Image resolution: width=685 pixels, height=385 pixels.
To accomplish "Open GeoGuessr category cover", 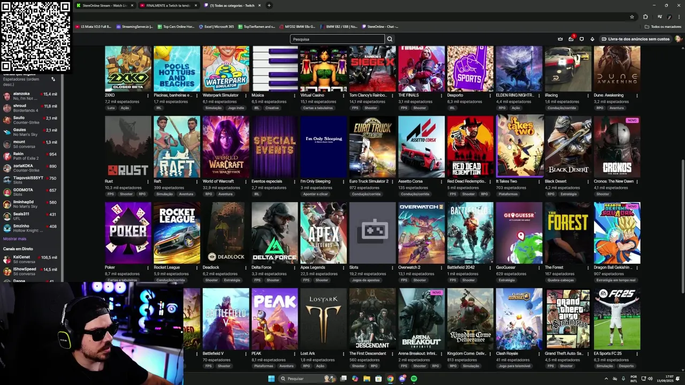I will click(x=519, y=233).
